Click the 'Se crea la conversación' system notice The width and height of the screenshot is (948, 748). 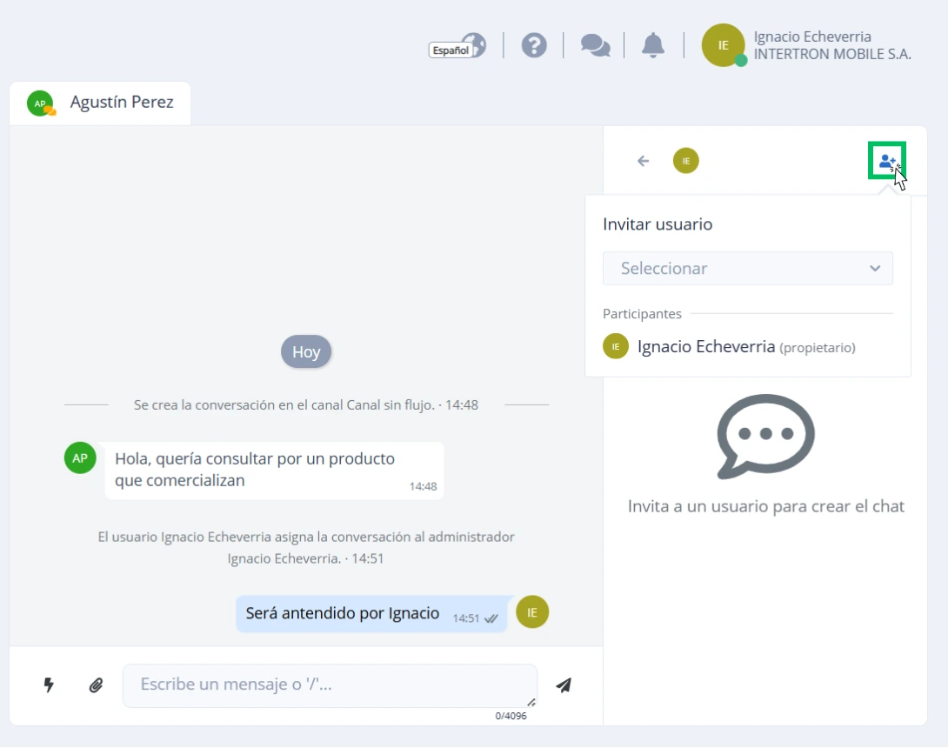pyautogui.click(x=306, y=405)
